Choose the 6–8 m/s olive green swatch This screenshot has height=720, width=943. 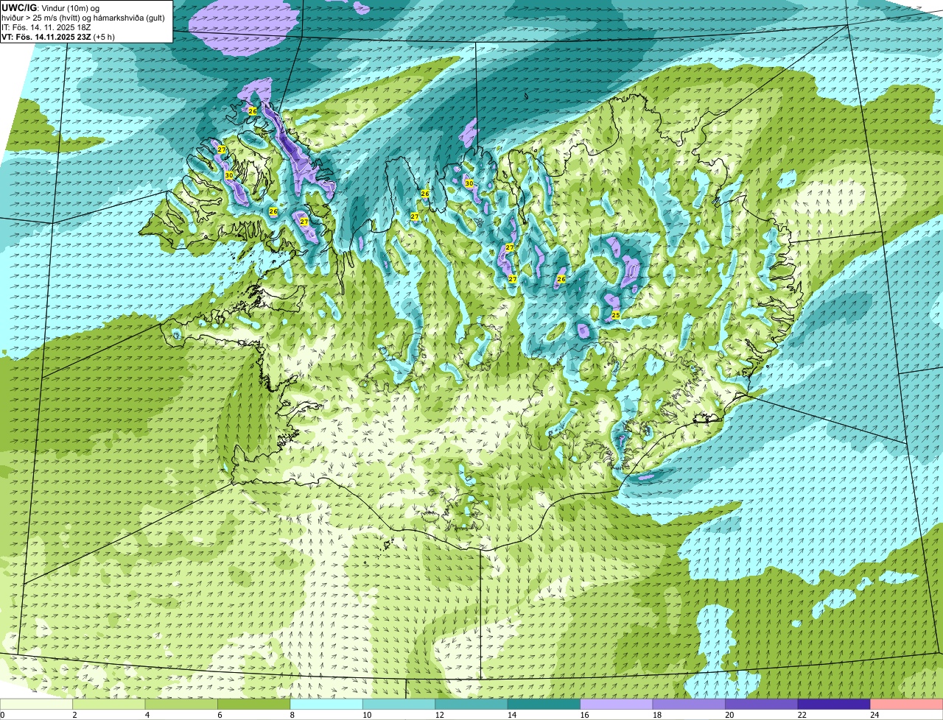254,704
